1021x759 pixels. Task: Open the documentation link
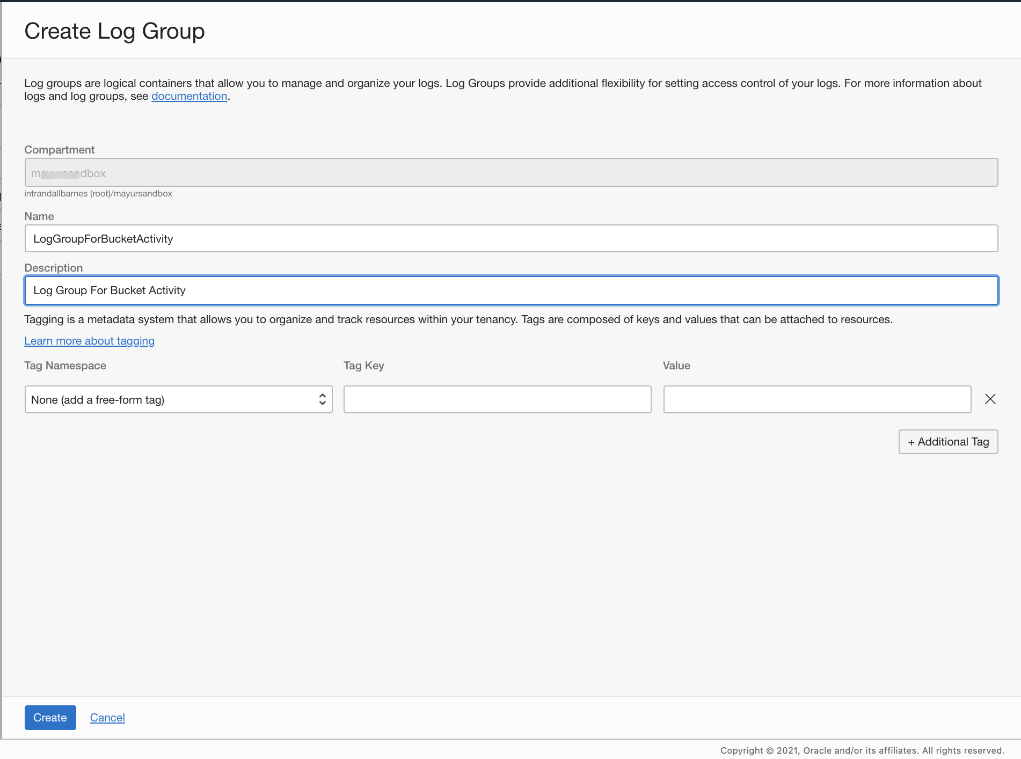189,96
